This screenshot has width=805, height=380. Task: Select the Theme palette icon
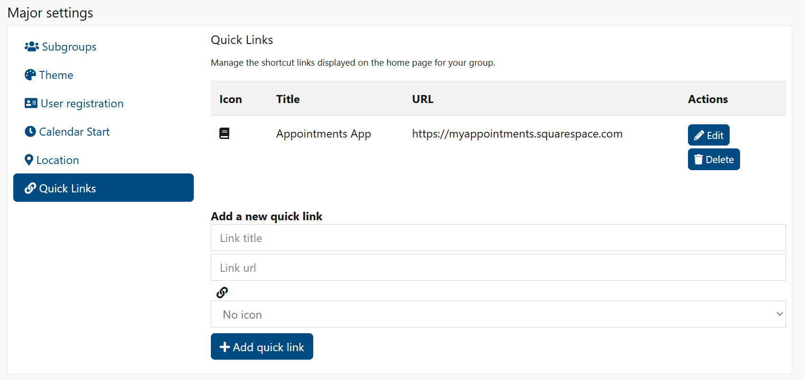click(x=30, y=75)
